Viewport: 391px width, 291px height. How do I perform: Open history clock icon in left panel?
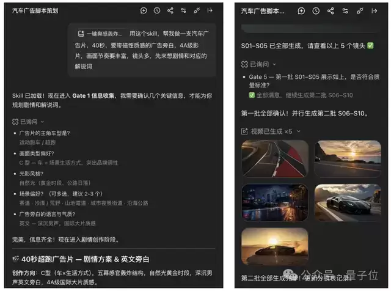[x=157, y=10]
